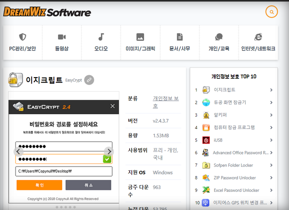Show the next screenshot with the right arrow
This screenshot has height=210, width=289.
coord(109,151)
